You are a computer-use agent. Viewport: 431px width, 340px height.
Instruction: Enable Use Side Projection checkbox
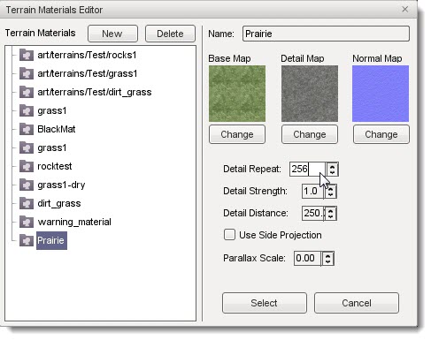(x=229, y=235)
